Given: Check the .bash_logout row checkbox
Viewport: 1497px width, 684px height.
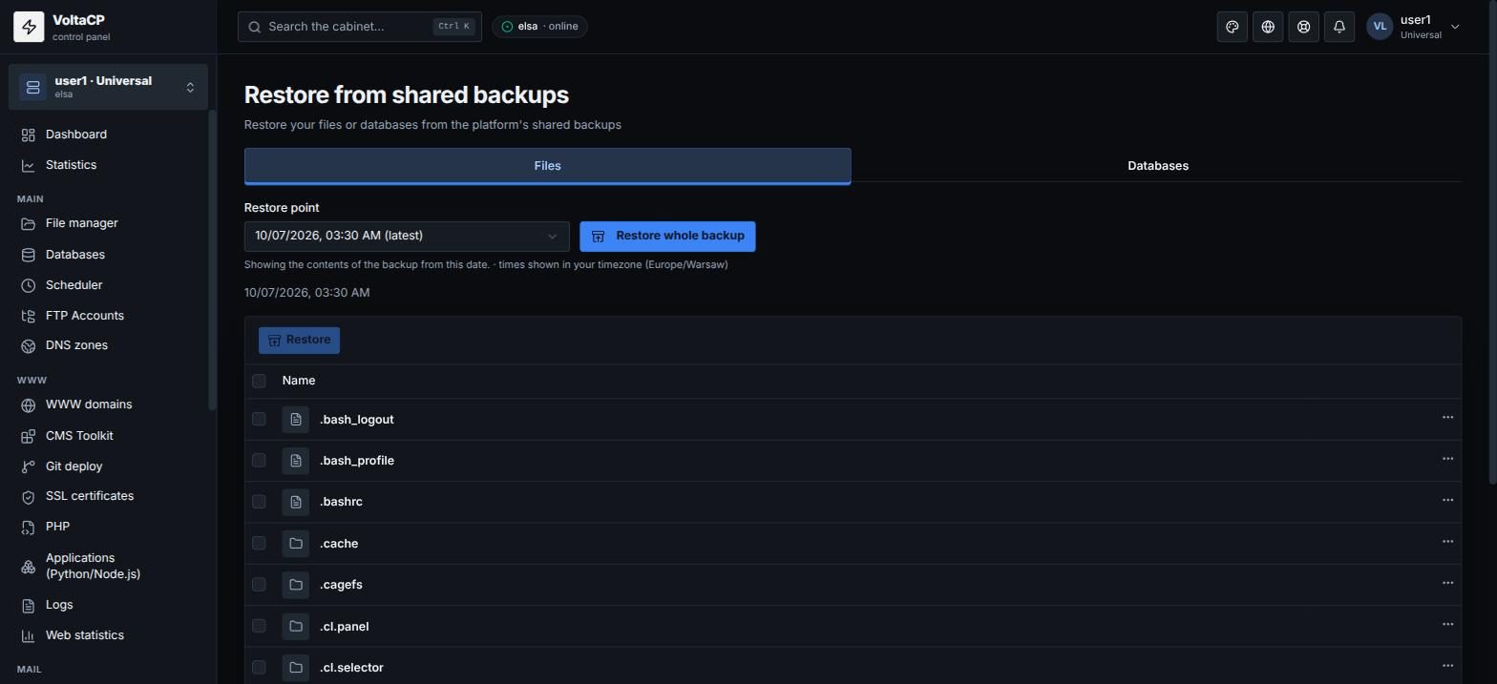Looking at the screenshot, I should [x=259, y=419].
